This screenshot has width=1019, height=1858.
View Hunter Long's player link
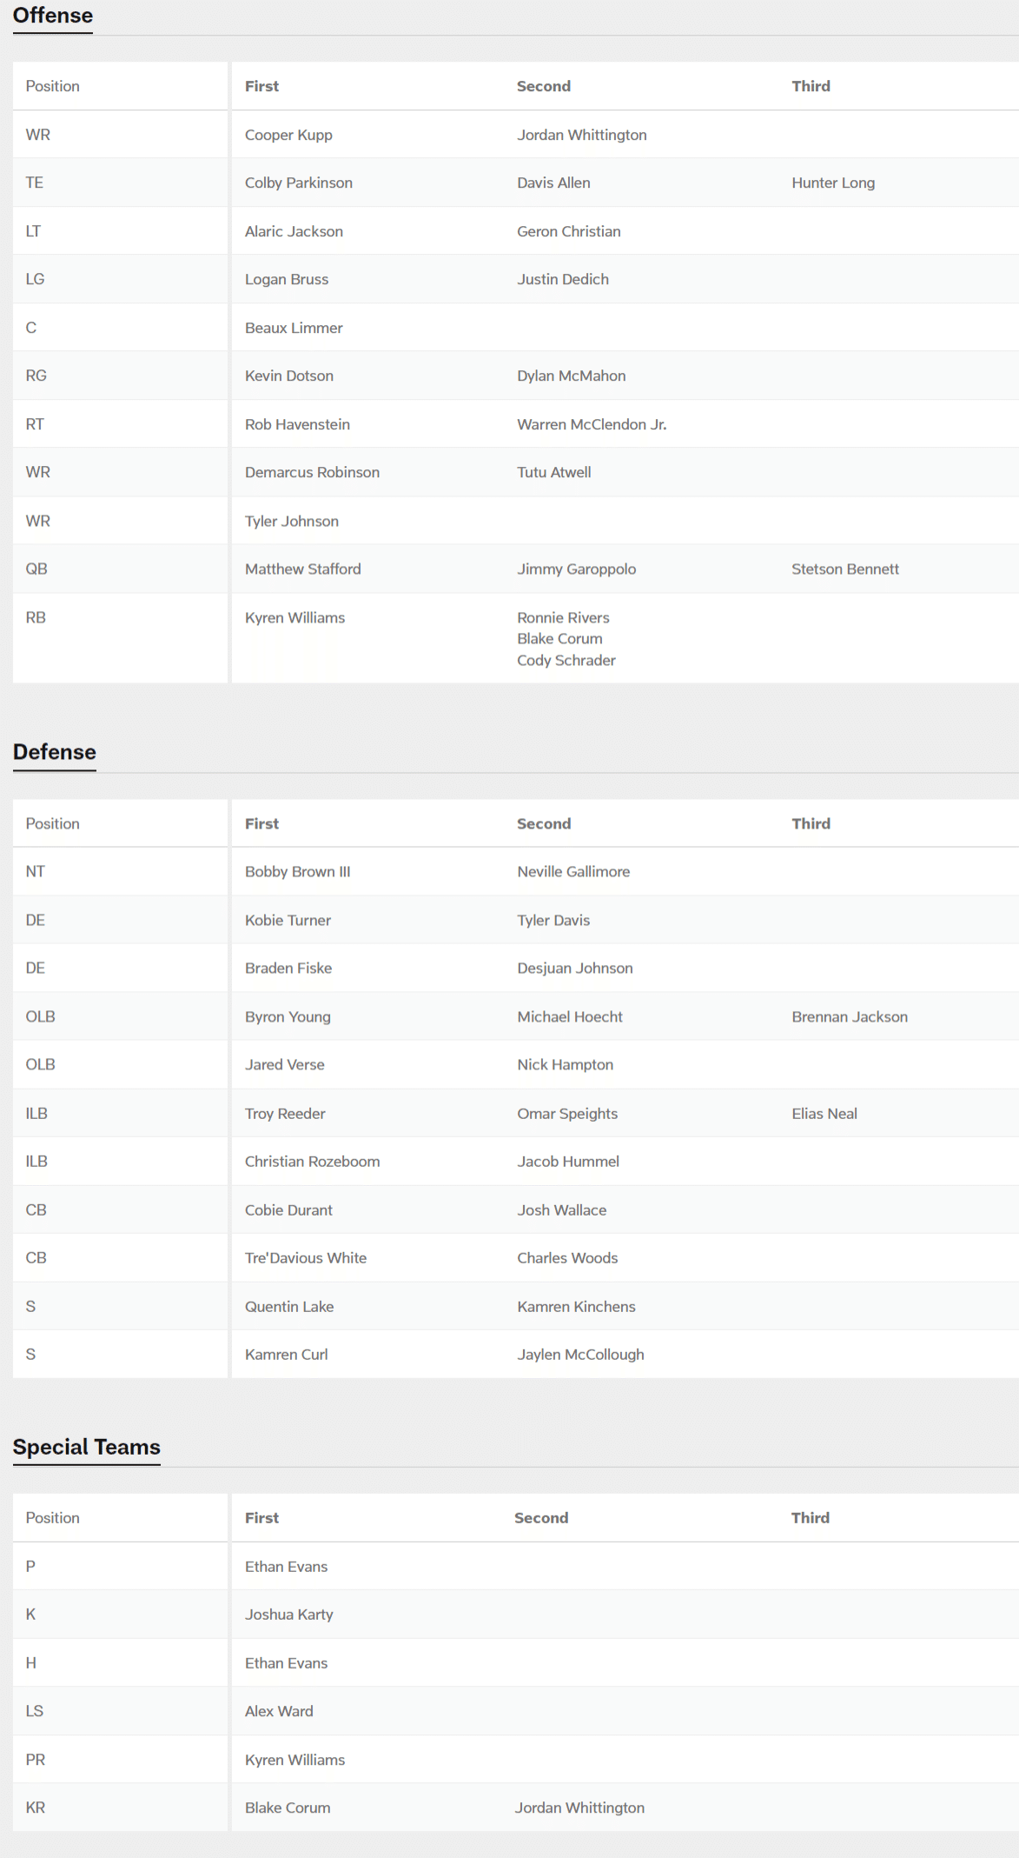pos(832,183)
